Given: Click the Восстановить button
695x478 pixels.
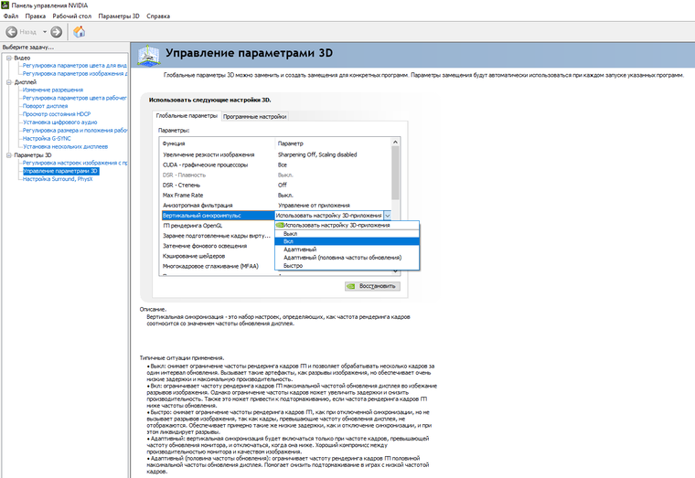Looking at the screenshot, I should click(x=372, y=286).
